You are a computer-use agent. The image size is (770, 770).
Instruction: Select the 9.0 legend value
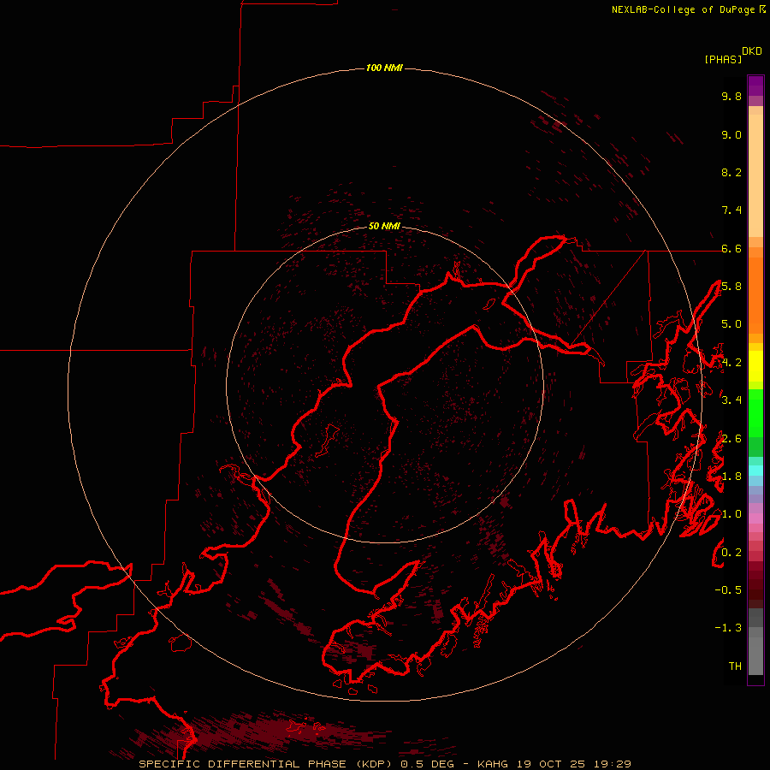click(731, 134)
